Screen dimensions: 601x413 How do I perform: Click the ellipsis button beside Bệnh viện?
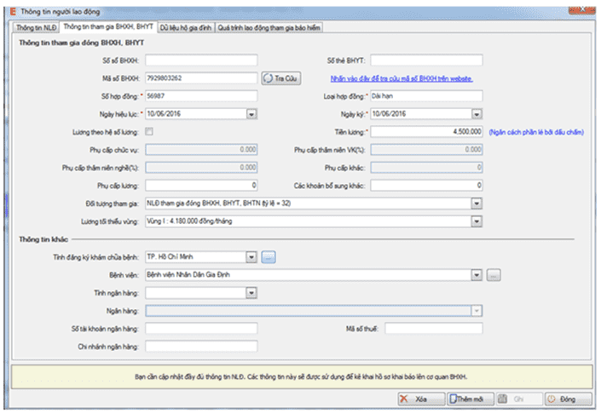(494, 275)
